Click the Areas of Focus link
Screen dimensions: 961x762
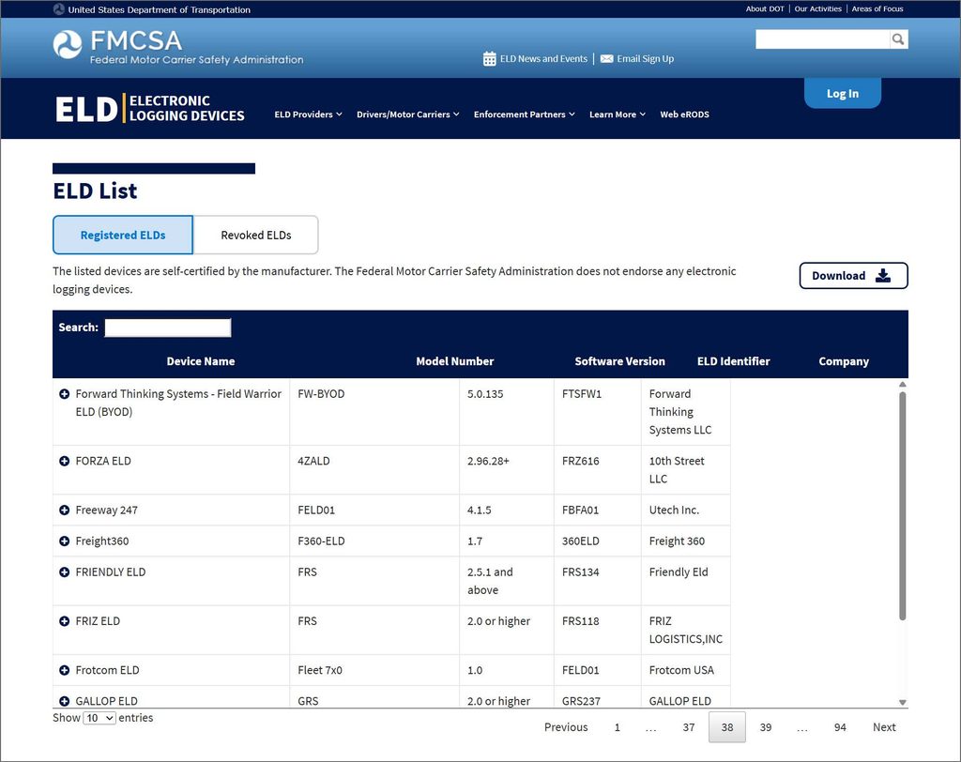point(877,9)
